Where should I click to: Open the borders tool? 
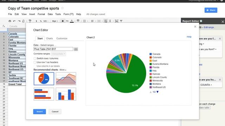(84, 21)
